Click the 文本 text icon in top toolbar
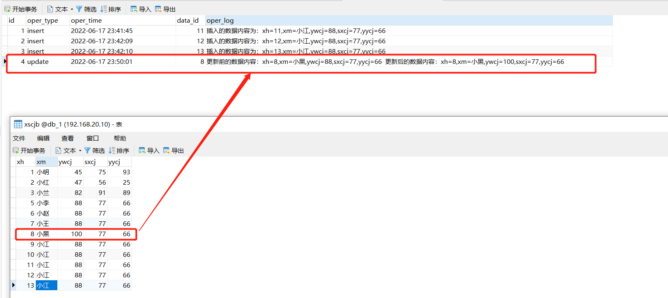Screen dimensions: 668x298 [50, 9]
